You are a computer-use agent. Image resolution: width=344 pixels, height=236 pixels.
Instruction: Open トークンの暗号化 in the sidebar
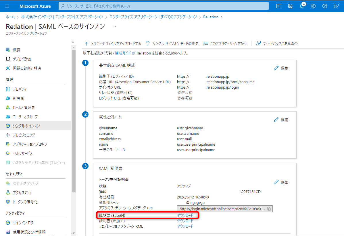[x=25, y=202]
